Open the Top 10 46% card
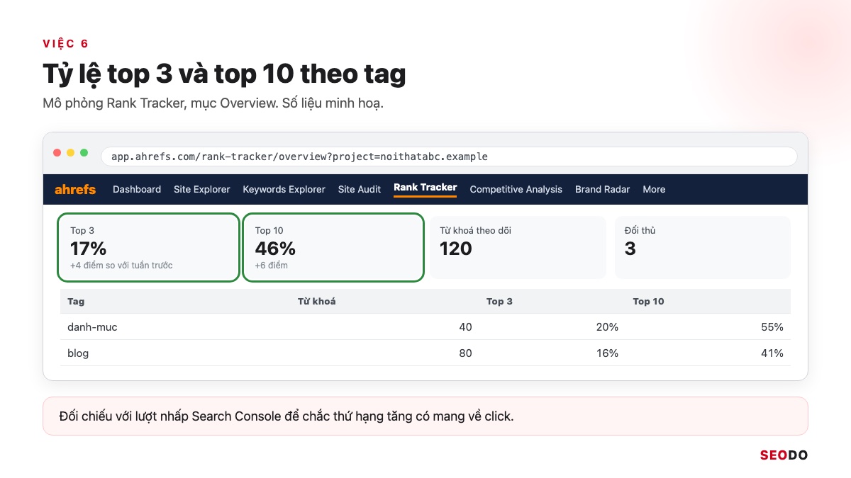851x478 pixels. 333,248
